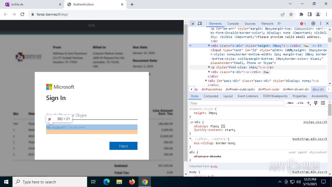Toggle the browser side panel icon
332x187 pixels.
coord(310,14)
